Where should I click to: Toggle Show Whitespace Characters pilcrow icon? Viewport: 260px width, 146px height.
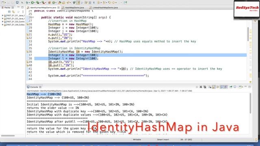(94, 2)
